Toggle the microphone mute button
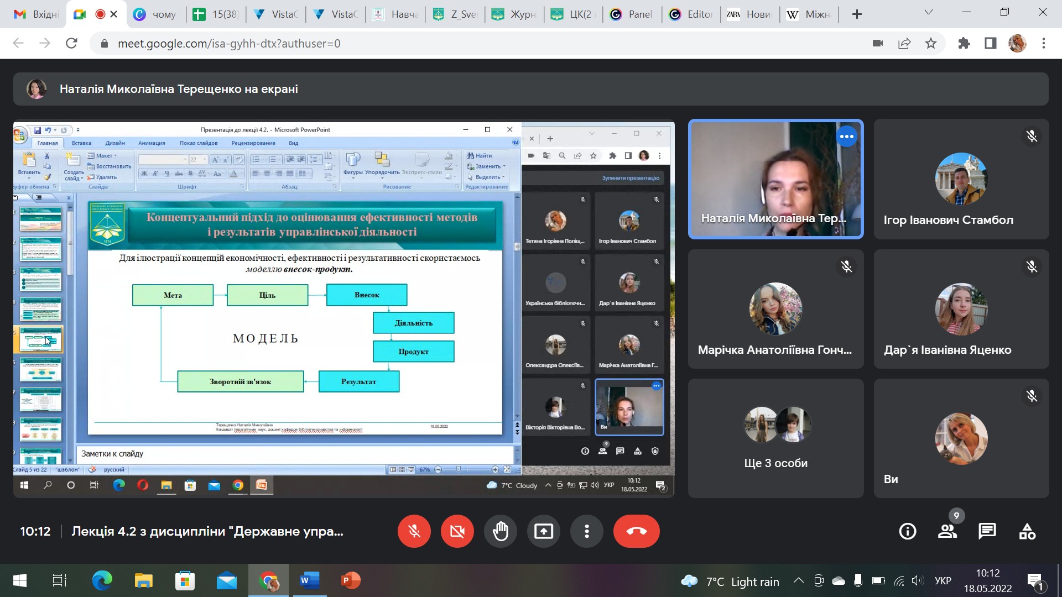1062x597 pixels. (x=414, y=531)
